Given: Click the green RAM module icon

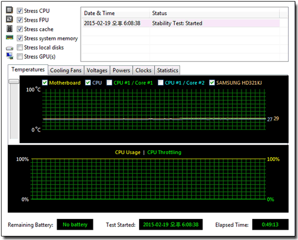Looking at the screenshot, I should point(10,37).
